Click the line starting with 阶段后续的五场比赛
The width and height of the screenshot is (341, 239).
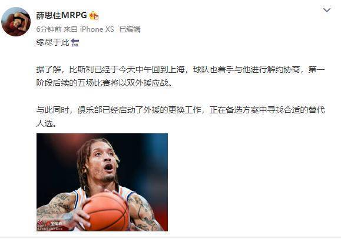point(104,83)
